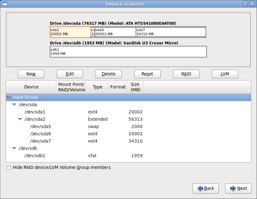
Task: Collapse the Hard Drives tree group
Action: point(9,97)
